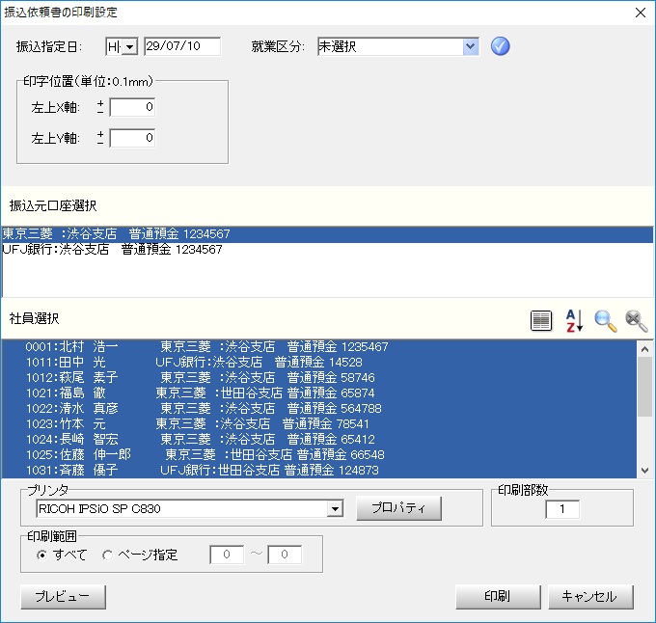Click the start page number field

pos(227,555)
